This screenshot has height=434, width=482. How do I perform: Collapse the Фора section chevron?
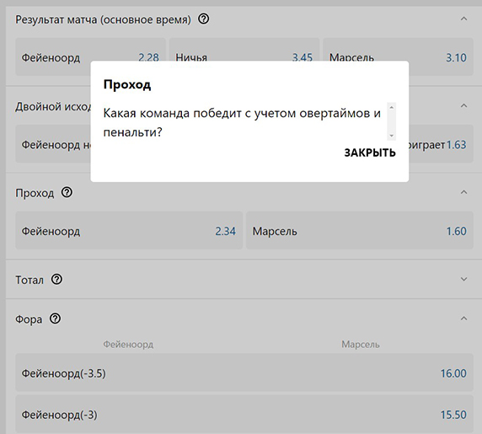point(463,319)
